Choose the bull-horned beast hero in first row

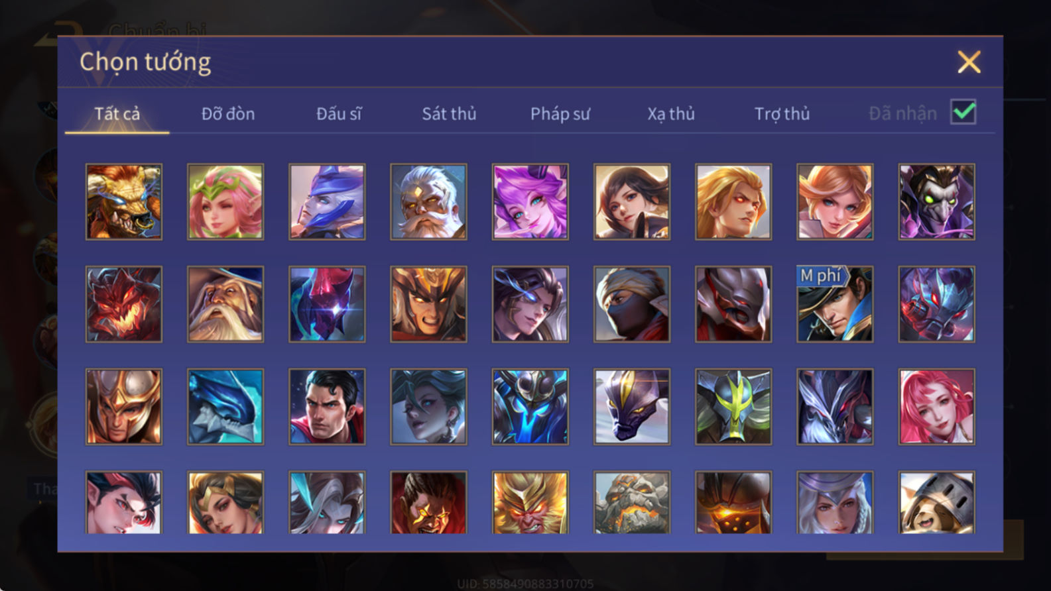[124, 201]
